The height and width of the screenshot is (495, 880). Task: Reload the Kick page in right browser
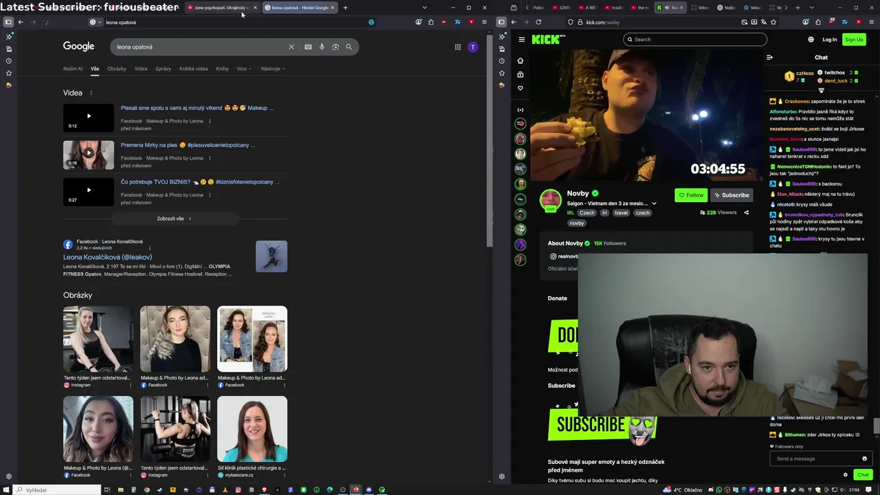point(538,22)
